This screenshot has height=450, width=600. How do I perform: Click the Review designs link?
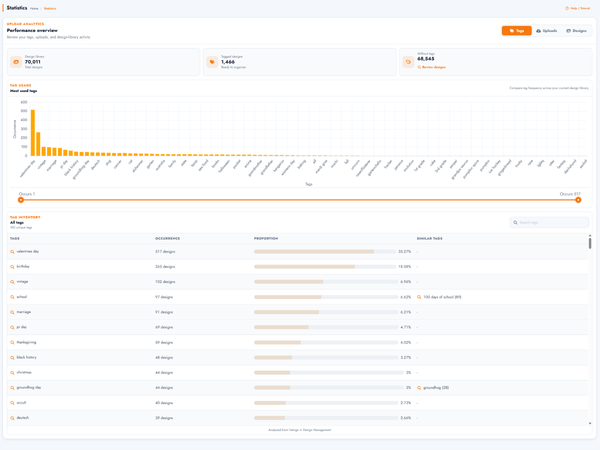(431, 67)
